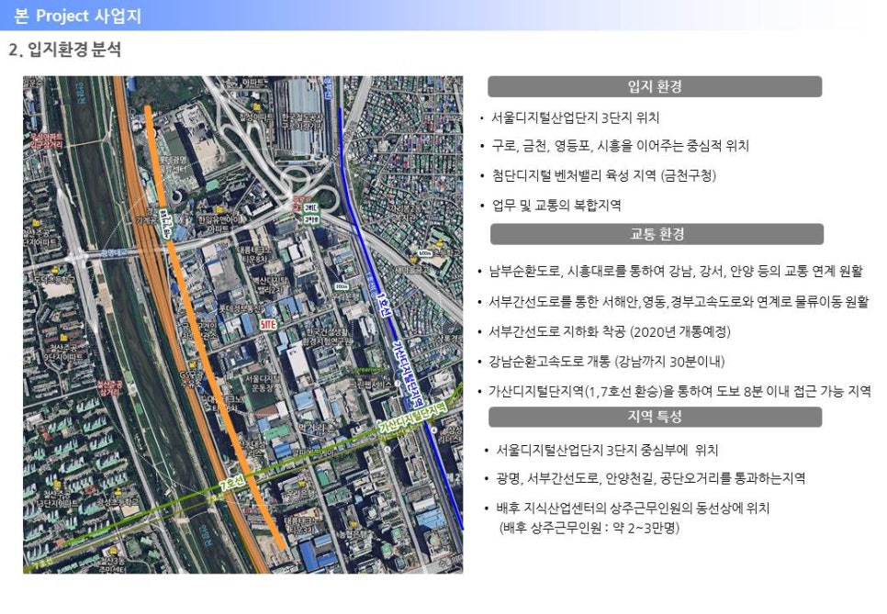Select the line '강남순환고속도로 개통 (강남까지 30분이내)'
The height and width of the screenshot is (614, 887).
tap(607, 362)
